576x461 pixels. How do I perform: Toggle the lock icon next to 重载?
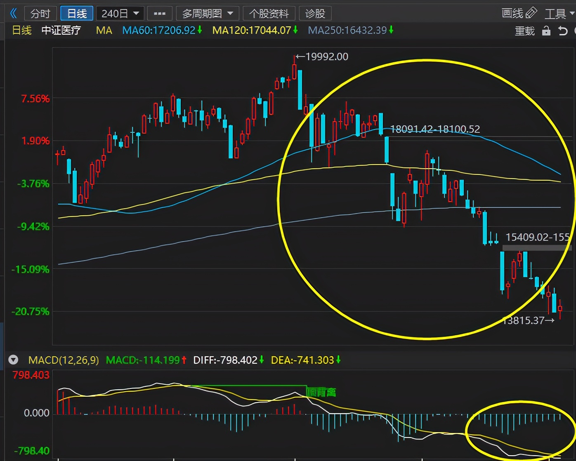546,31
